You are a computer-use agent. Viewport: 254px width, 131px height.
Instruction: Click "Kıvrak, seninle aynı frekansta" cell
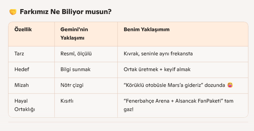(x=158, y=54)
